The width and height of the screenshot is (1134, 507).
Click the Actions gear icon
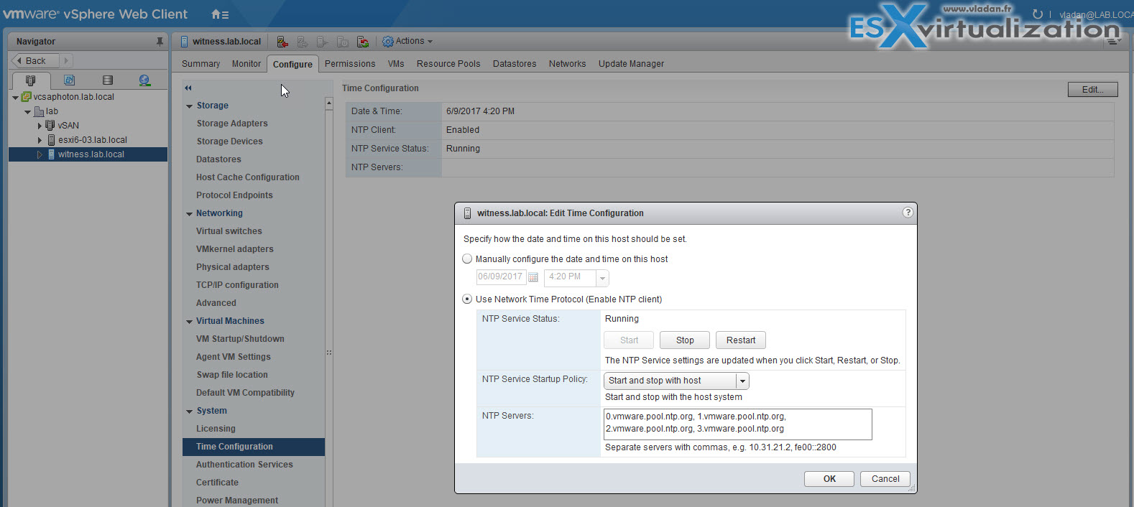pyautogui.click(x=388, y=42)
